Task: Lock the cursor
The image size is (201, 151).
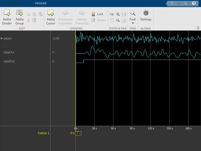Action: (x=97, y=14)
